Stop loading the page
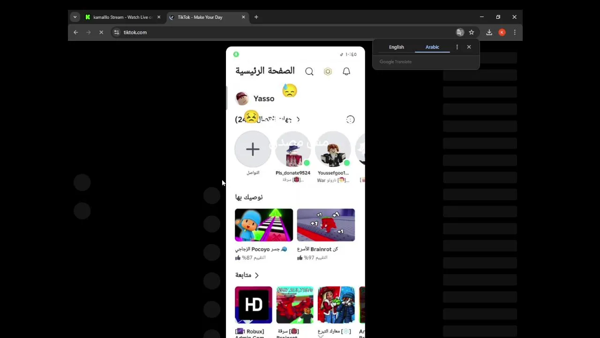Image resolution: width=600 pixels, height=338 pixels. click(101, 32)
